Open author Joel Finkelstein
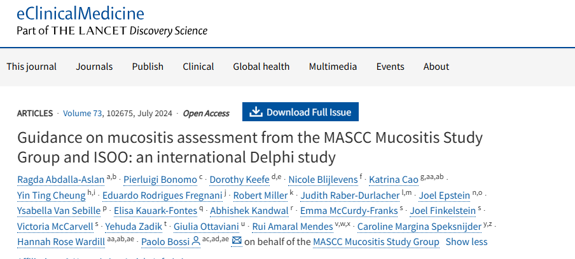This screenshot has width=575, height=259. pyautogui.click(x=443, y=211)
